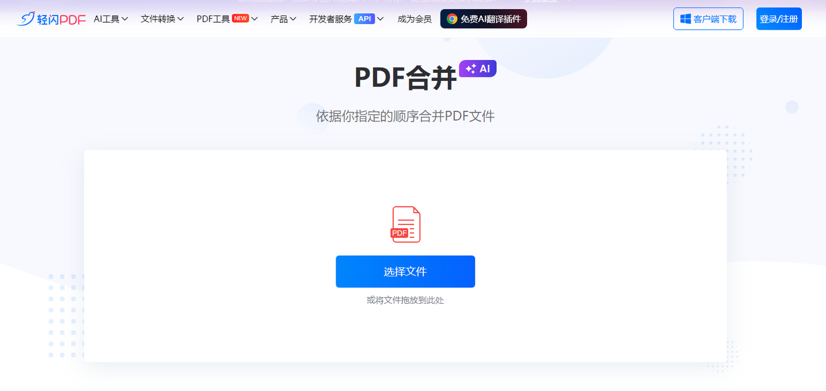Image resolution: width=826 pixels, height=391 pixels.
Task: Click the PDF合并 heading
Action: tap(406, 78)
